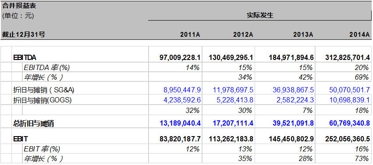
Task: Select EBIT value 252,056,360.5
Action: 348,139
